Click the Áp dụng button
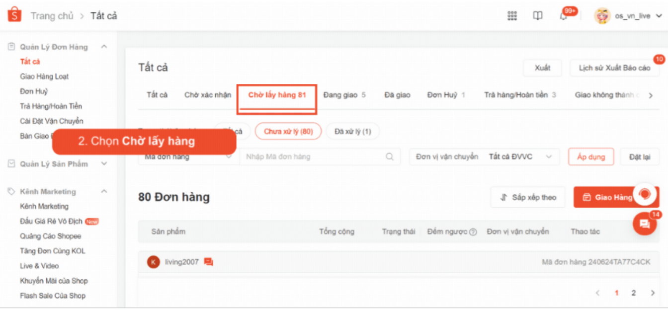Viewport: 668px width, 311px height. (x=590, y=156)
